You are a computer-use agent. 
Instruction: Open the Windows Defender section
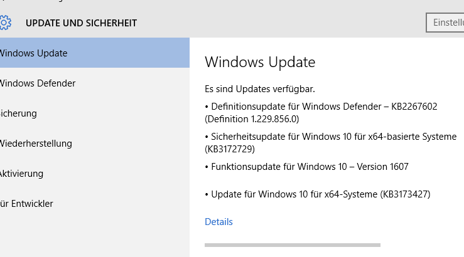(38, 83)
